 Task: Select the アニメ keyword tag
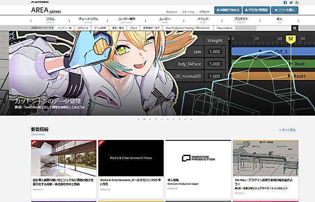point(133,28)
